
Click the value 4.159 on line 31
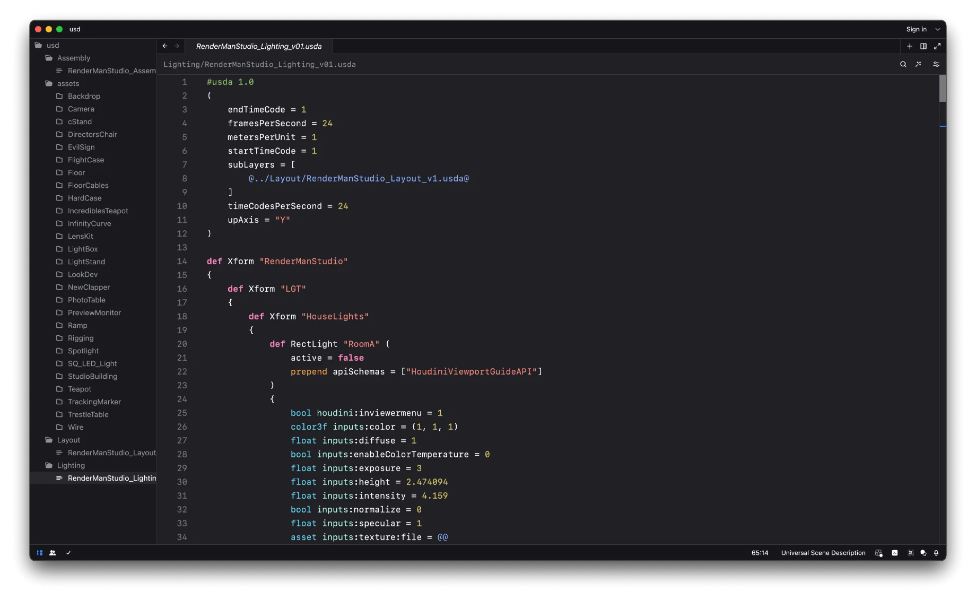click(434, 495)
